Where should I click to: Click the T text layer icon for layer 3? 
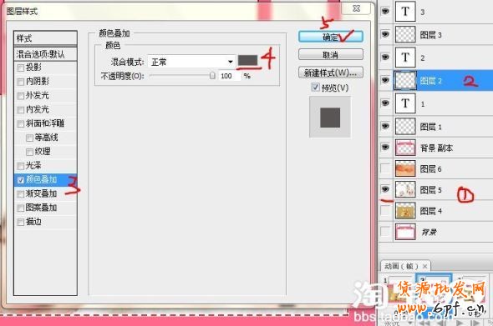point(405,12)
